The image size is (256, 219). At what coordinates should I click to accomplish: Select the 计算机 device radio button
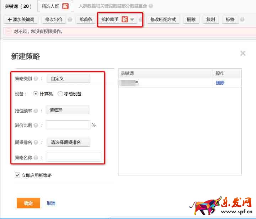36,94
